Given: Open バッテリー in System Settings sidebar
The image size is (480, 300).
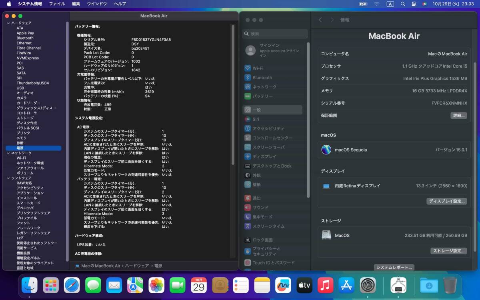Looking at the screenshot, I should tap(272, 96).
